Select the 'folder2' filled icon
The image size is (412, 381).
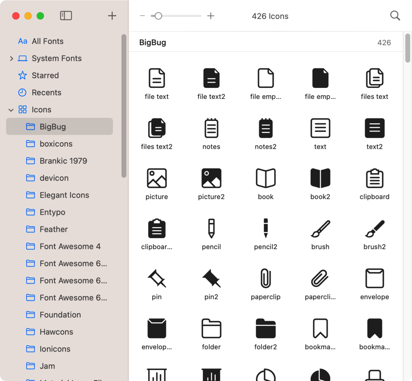click(x=266, y=328)
